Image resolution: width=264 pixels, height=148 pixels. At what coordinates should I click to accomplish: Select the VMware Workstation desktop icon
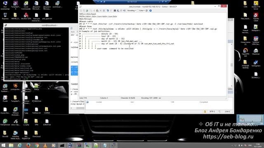[16, 111]
